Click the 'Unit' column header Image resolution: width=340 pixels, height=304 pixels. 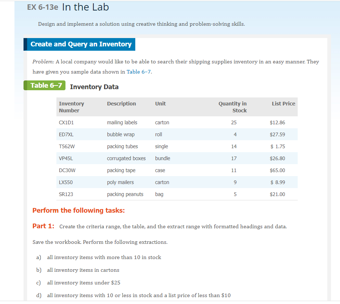point(160,104)
